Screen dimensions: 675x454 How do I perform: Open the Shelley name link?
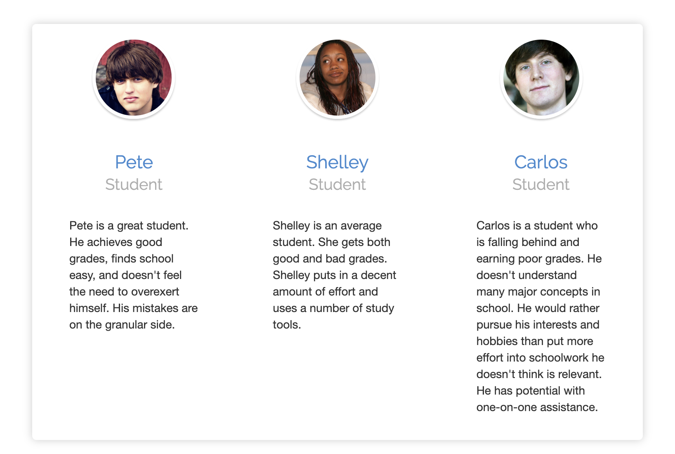pyautogui.click(x=337, y=162)
